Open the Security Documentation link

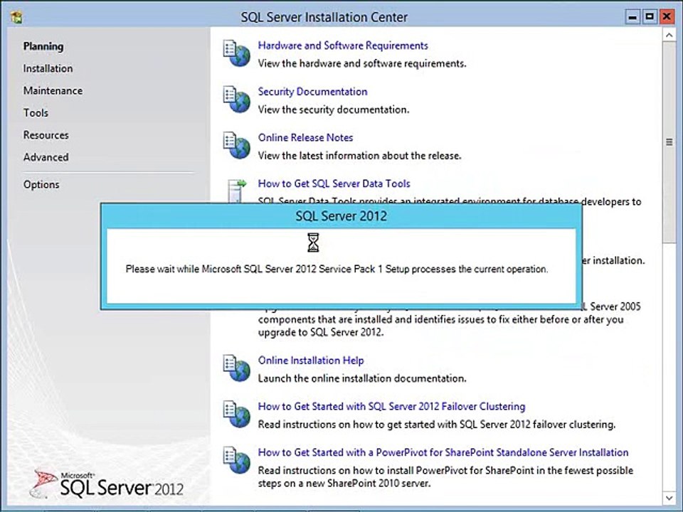pyautogui.click(x=312, y=92)
